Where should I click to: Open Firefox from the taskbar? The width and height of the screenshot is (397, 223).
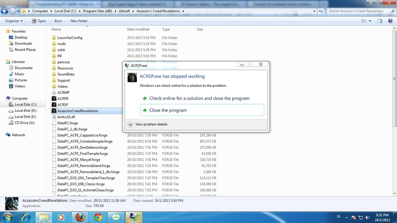coord(80,217)
